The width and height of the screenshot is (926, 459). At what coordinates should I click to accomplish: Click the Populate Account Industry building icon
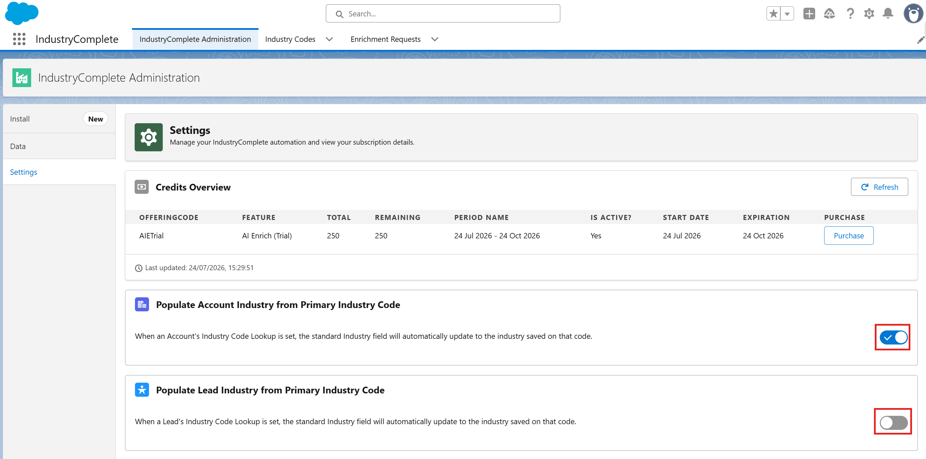(x=142, y=304)
